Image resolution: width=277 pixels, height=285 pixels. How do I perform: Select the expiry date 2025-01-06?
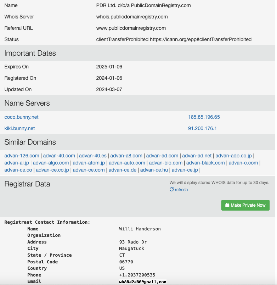pos(109,67)
